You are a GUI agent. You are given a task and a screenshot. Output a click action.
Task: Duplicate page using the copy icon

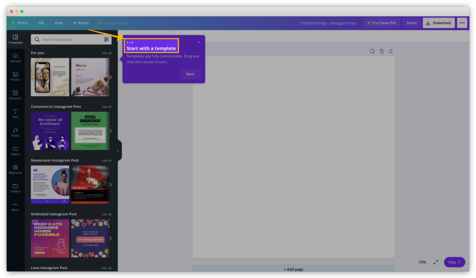click(x=382, y=51)
